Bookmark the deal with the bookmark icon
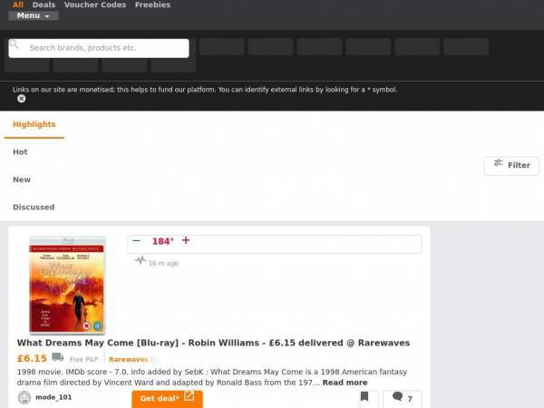The height and width of the screenshot is (408, 544). (x=364, y=396)
